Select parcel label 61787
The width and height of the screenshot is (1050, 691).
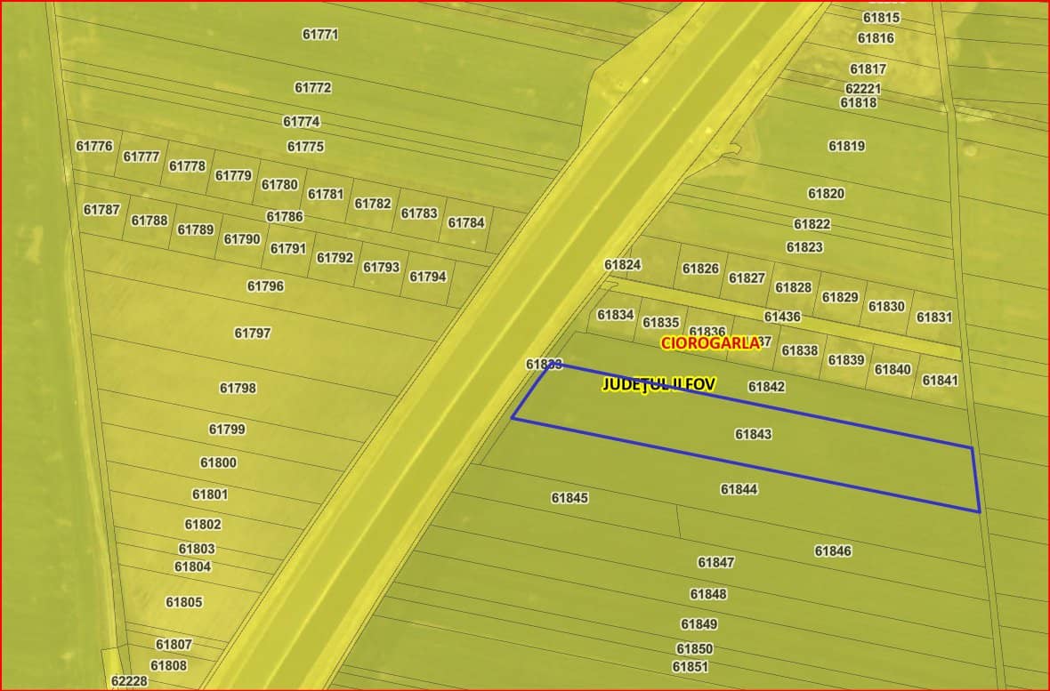(101, 210)
